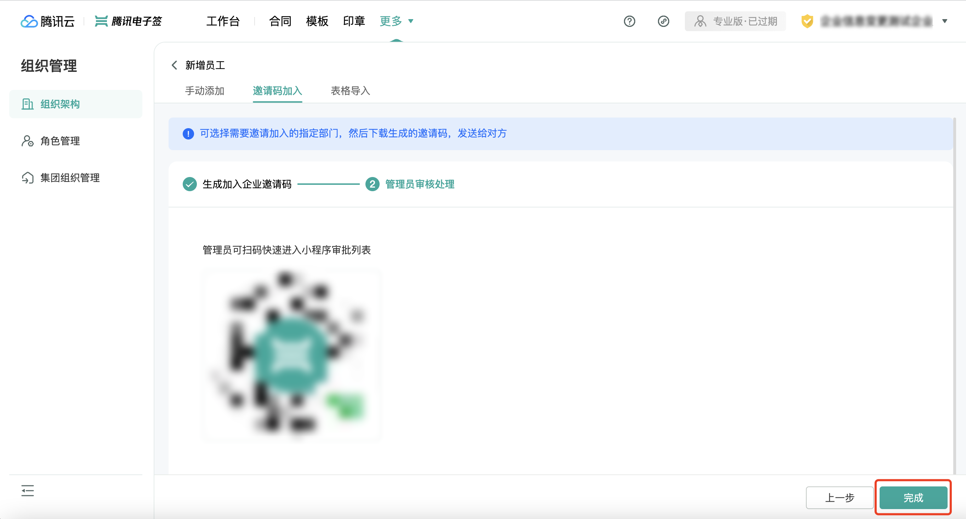Image resolution: width=966 pixels, height=519 pixels.
Task: Click the 组织架构 building icon
Action: click(x=27, y=104)
